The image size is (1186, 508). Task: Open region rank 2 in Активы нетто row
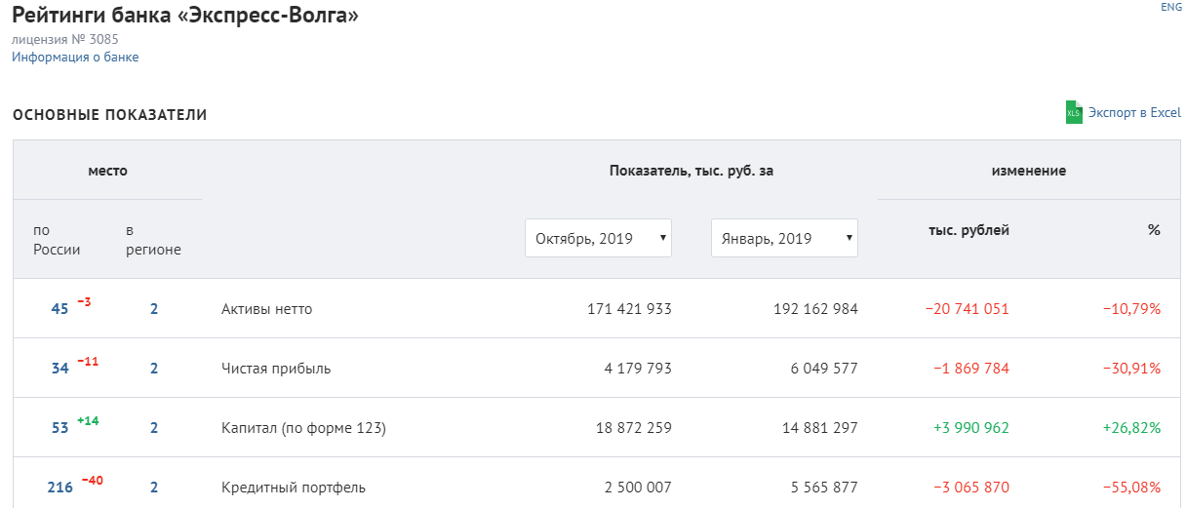154,309
